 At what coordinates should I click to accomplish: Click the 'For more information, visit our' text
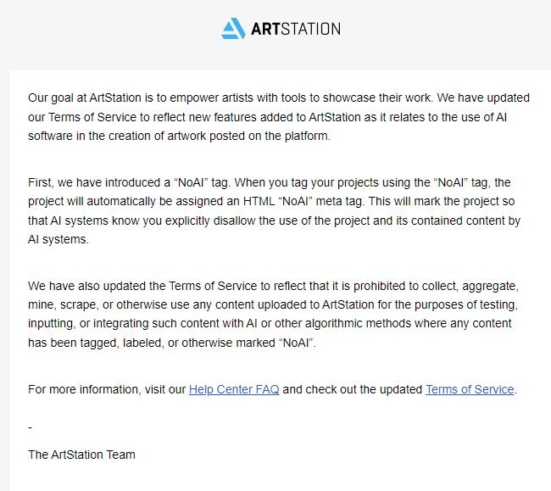coord(107,389)
